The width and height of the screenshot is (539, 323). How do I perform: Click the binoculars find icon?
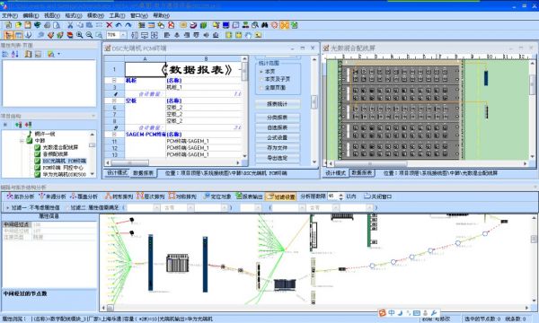point(264,25)
